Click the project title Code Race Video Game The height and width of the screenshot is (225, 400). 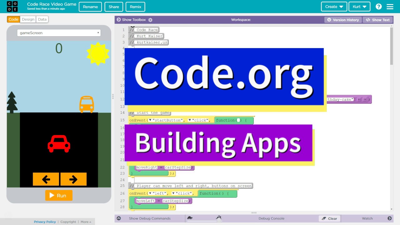pyautogui.click(x=52, y=4)
